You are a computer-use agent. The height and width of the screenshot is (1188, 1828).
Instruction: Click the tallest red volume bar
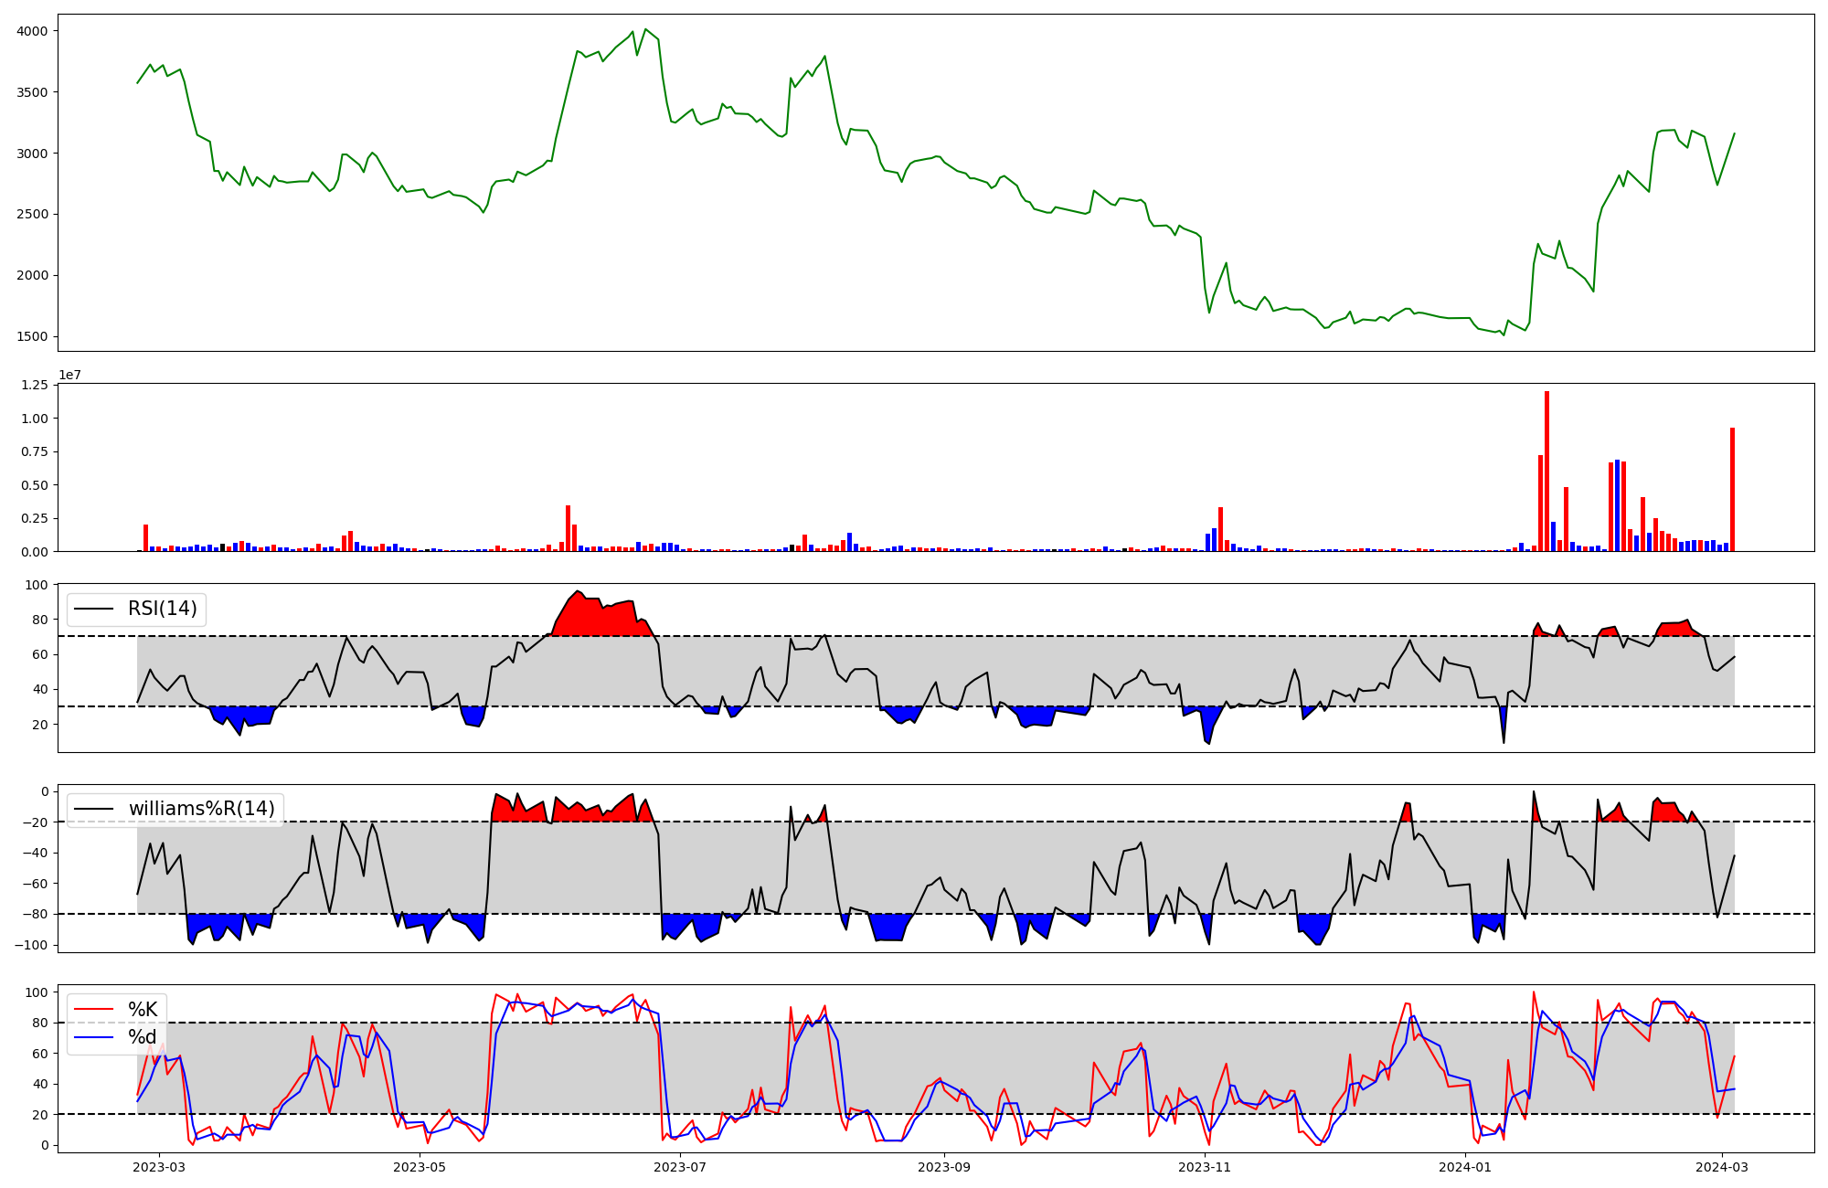pyautogui.click(x=1546, y=471)
